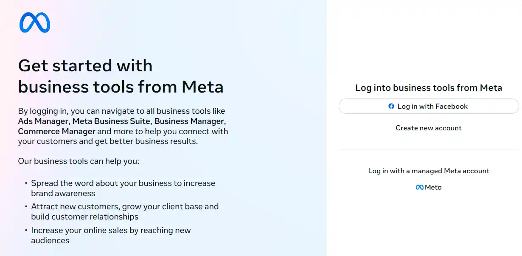Viewport: 522px width, 256px height.
Task: Select the Increase your online sales bullet
Action: (111, 235)
